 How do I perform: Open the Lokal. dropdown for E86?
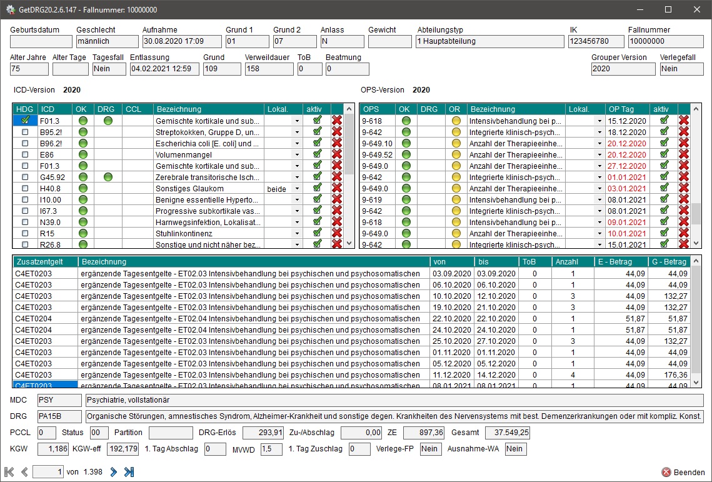(x=297, y=155)
